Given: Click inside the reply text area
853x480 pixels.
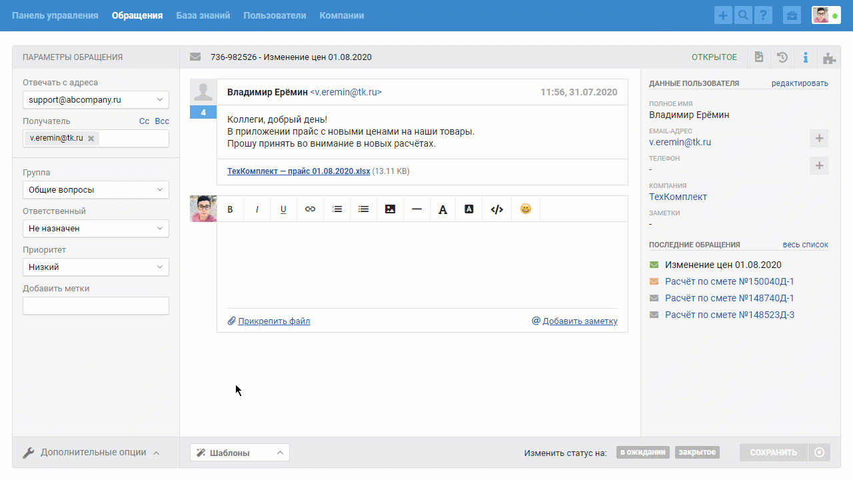Looking at the screenshot, I should pos(423,264).
